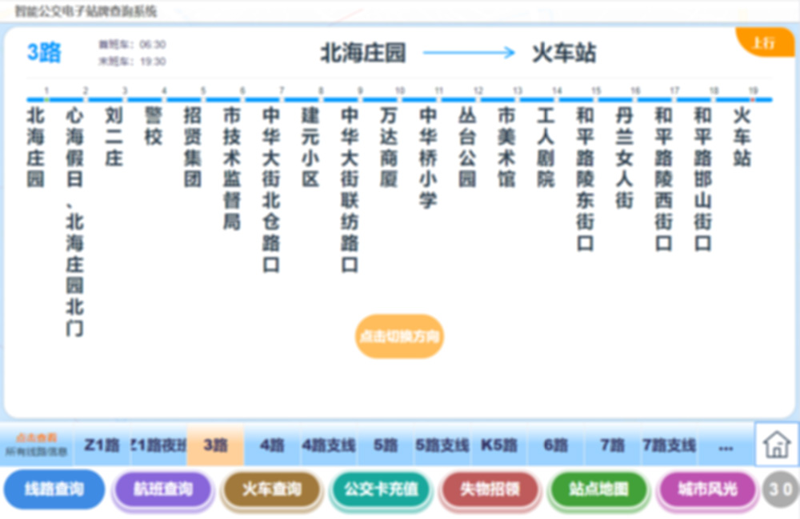Screen dimensions: 800x519
Task: Select stop 建元小区
Action: tap(310, 147)
